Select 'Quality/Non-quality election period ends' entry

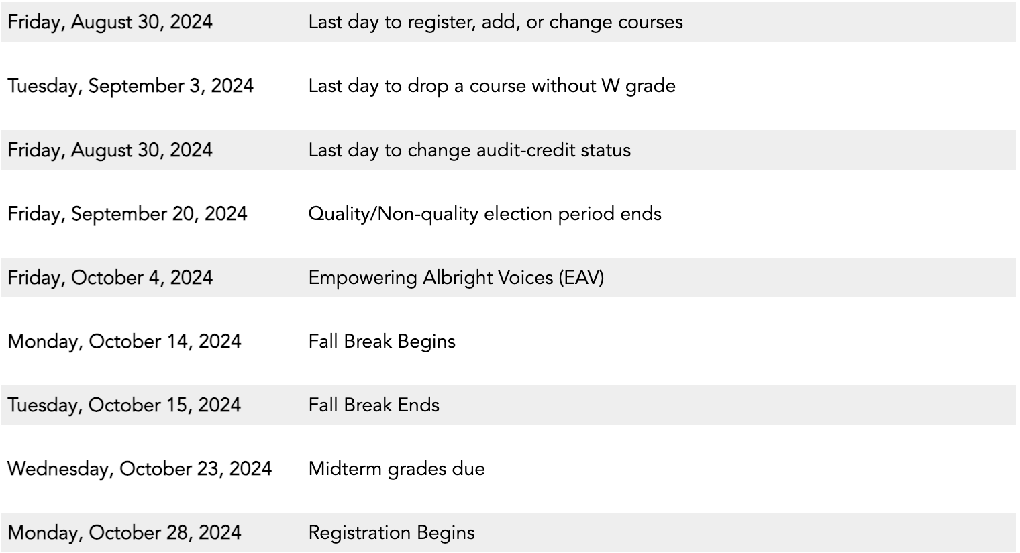[x=484, y=214]
